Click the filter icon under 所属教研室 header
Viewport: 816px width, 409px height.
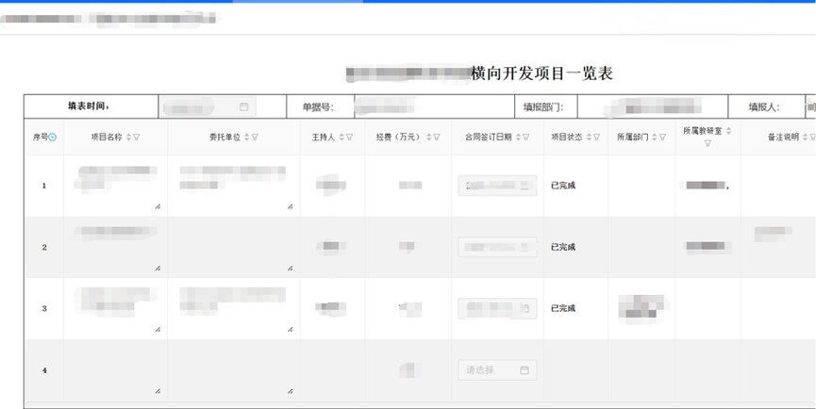708,144
